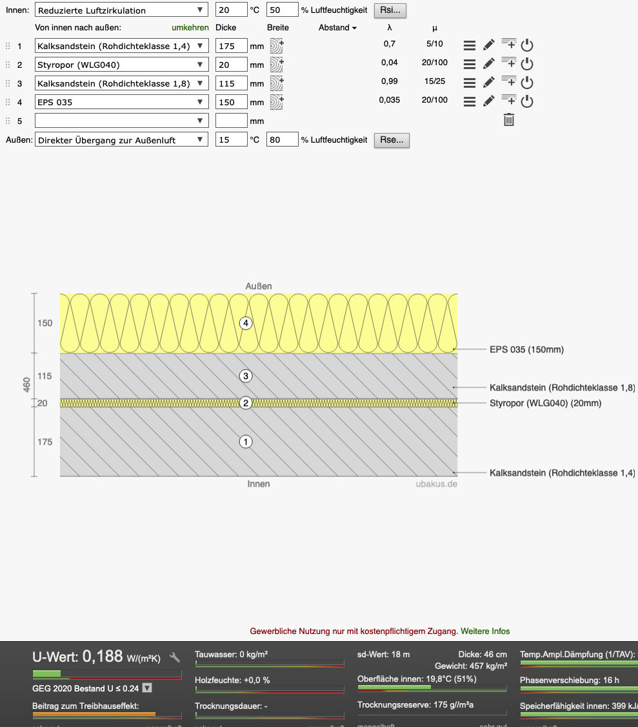Click the pencil edit icon for EPS 035

[x=489, y=101]
